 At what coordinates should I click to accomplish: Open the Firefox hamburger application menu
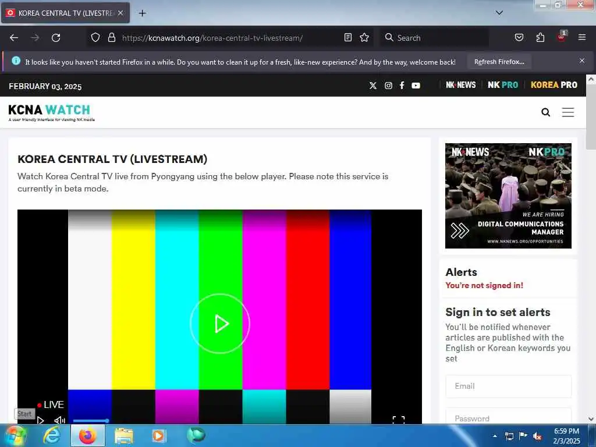pos(582,37)
